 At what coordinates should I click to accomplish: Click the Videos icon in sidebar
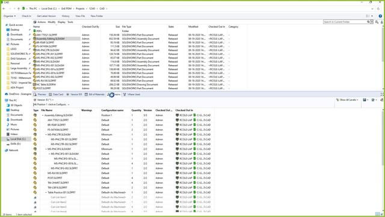click(8, 134)
